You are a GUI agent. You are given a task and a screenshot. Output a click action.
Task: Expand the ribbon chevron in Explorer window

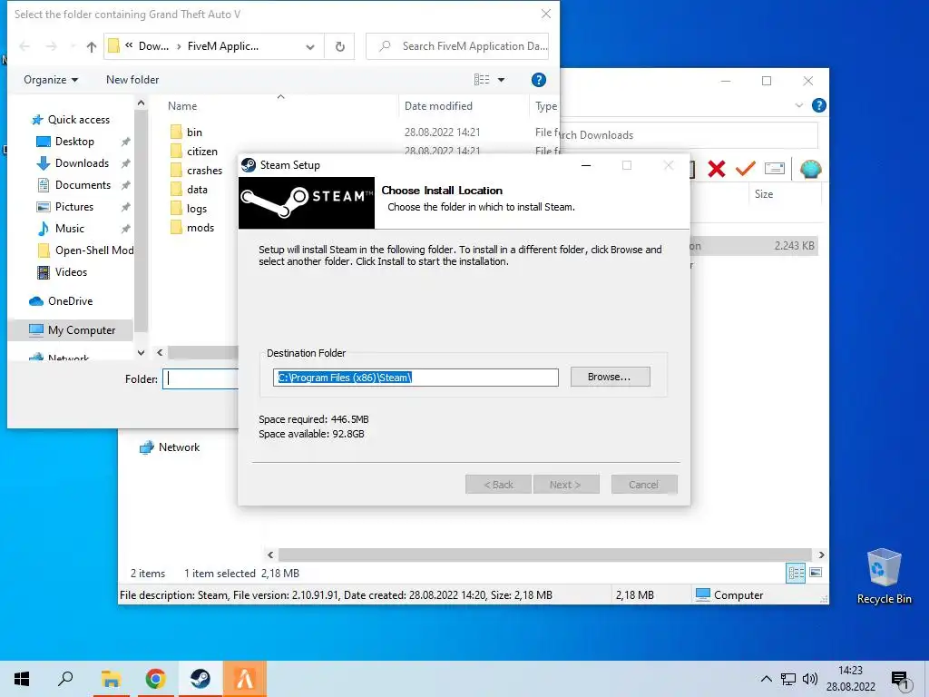click(x=798, y=105)
